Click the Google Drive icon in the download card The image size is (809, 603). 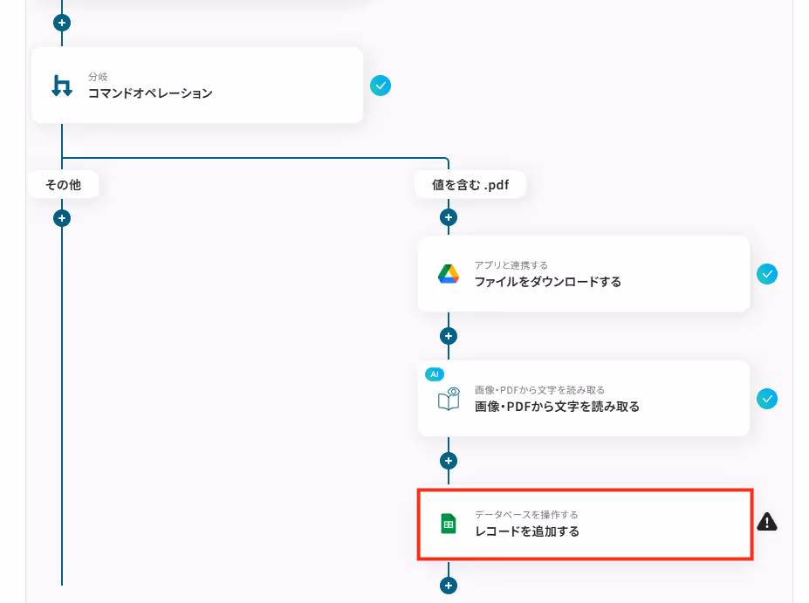[x=449, y=274]
